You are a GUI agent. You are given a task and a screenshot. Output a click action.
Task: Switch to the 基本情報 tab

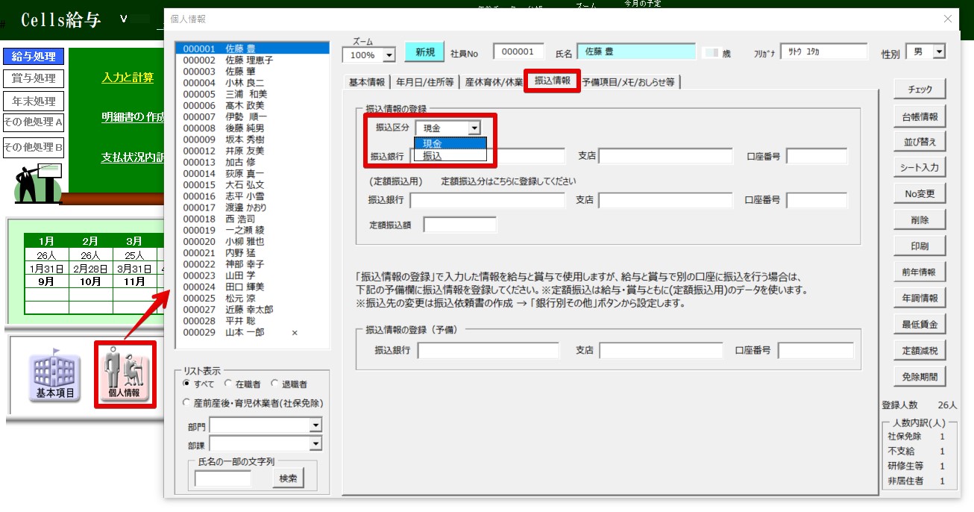[x=367, y=82]
